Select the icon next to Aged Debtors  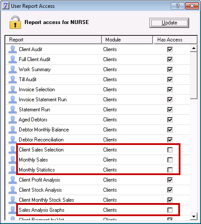click(13, 120)
